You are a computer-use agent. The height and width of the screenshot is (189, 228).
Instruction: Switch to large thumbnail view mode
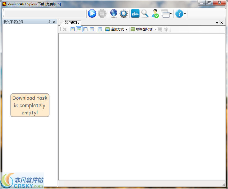click(x=79, y=29)
